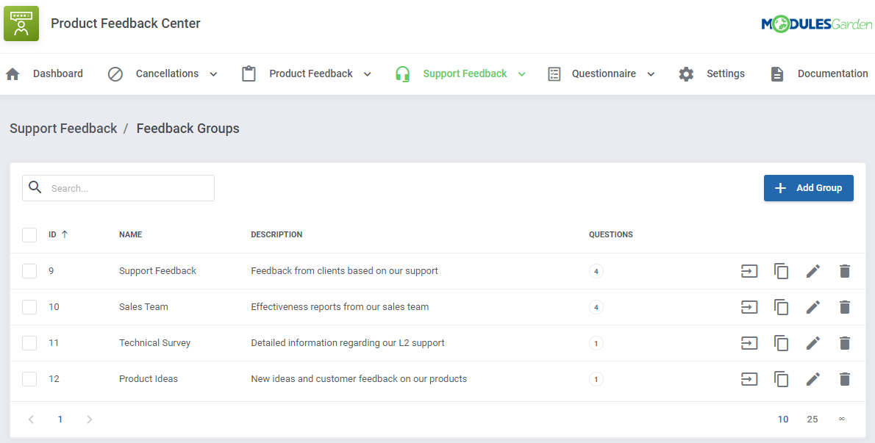Expand the Cancellations menu chevron
This screenshot has width=875, height=443.
click(213, 74)
